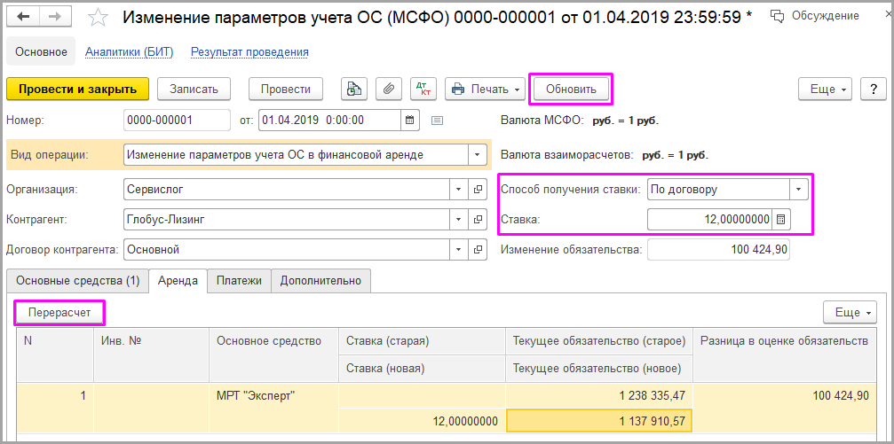Click the create-based-on document icon
This screenshot has width=894, height=444.
click(354, 89)
